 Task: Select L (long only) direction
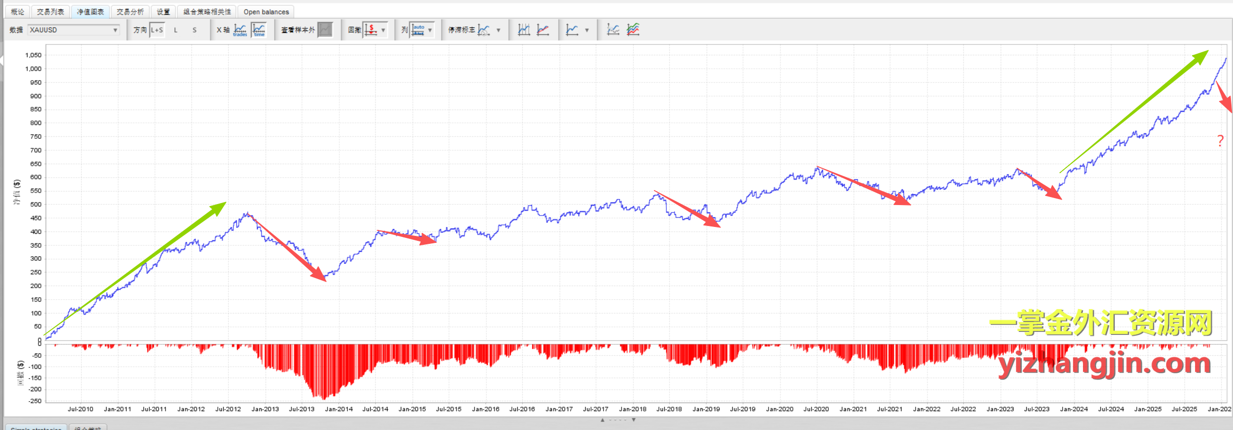[175, 30]
